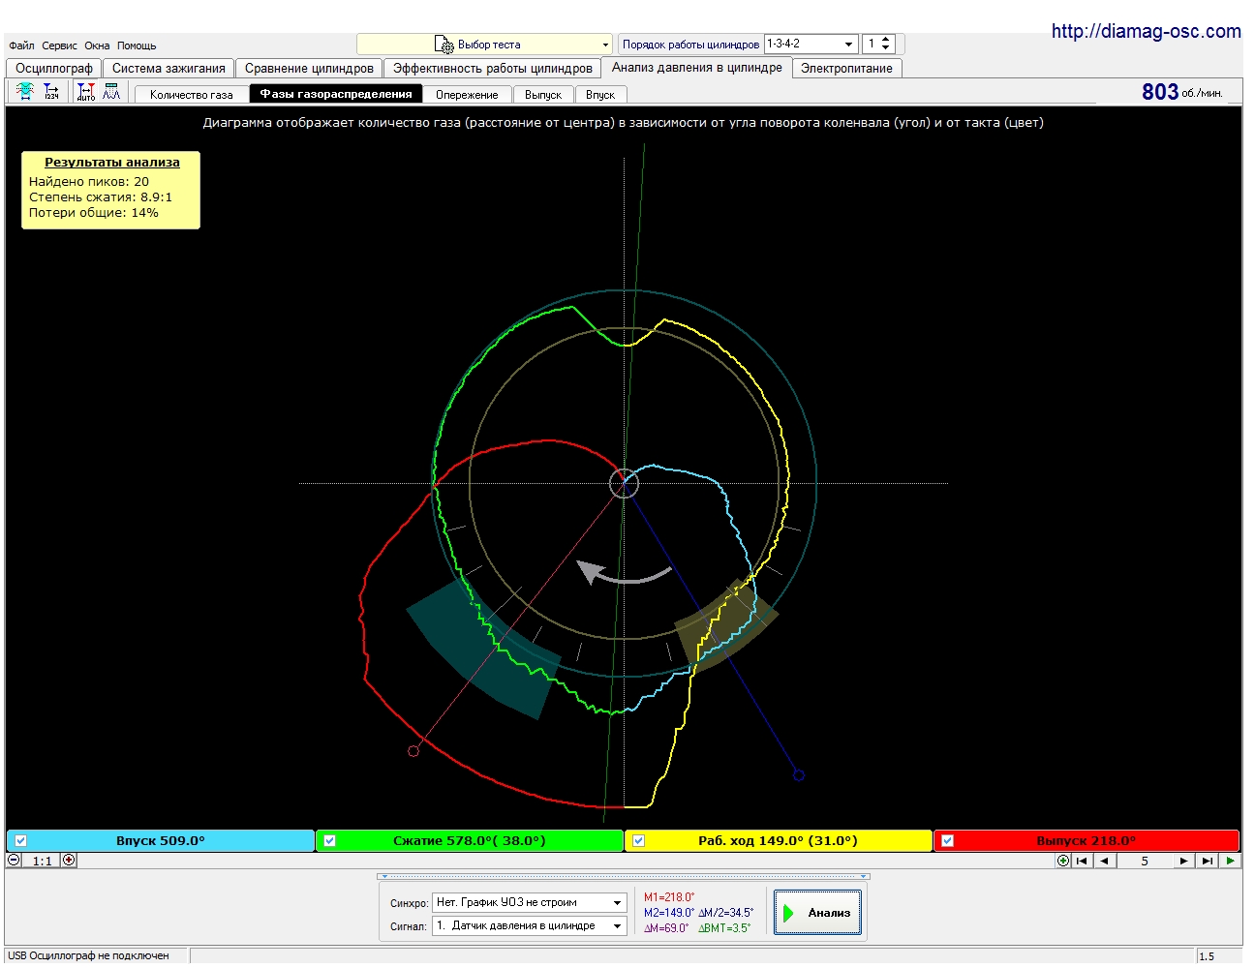Click the frame number 5 field
The height and width of the screenshot is (968, 1255).
(1145, 861)
